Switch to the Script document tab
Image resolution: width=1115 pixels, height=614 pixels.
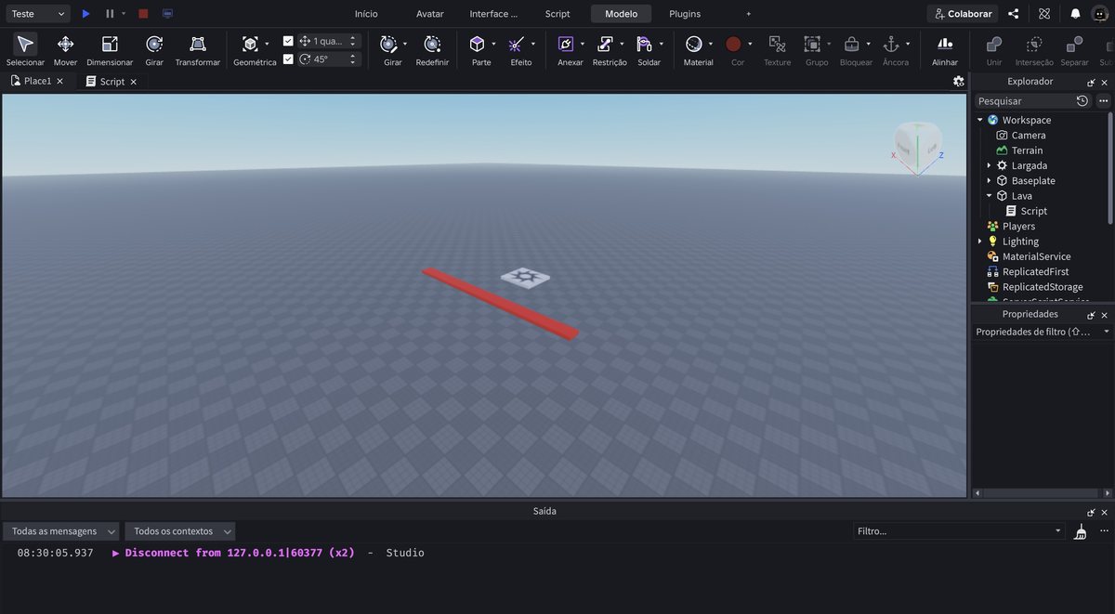[x=111, y=82]
